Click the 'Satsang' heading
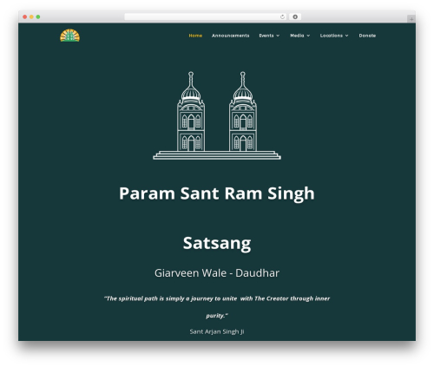The image size is (434, 367). coord(217,243)
